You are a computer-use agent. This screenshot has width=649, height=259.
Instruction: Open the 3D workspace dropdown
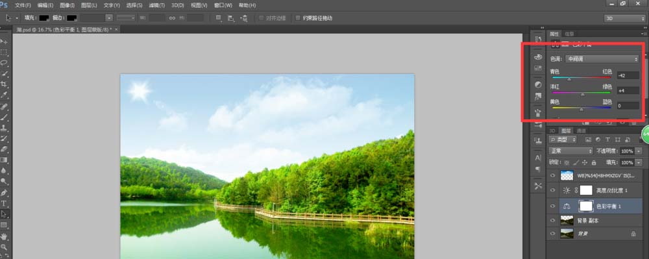point(624,18)
